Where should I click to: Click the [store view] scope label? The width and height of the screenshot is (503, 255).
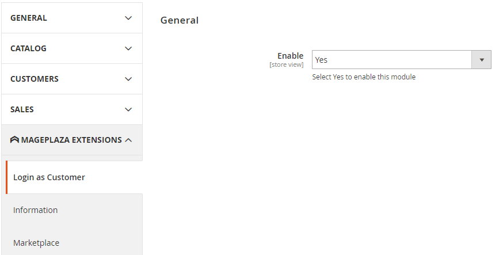click(x=286, y=64)
